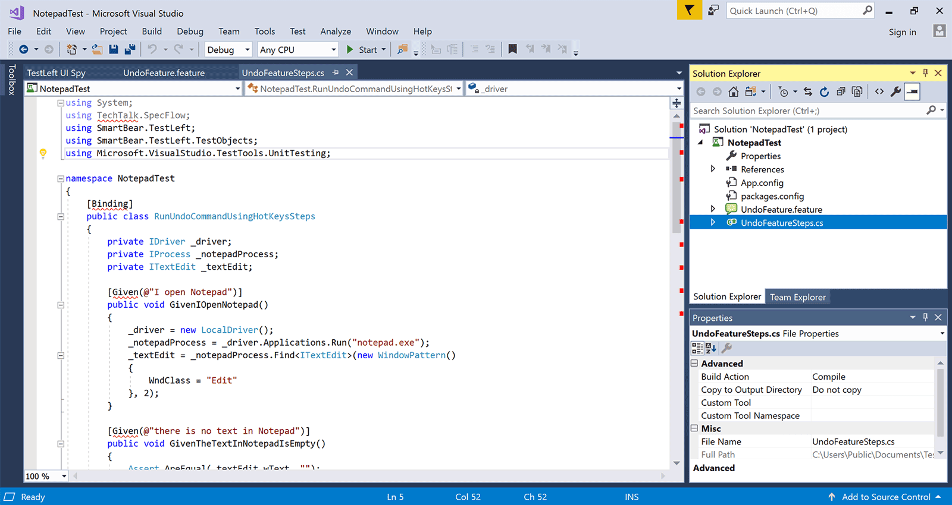Screen dimensions: 952x505
Task: Switch to the UndoFeature.feature tab
Action: (x=164, y=73)
